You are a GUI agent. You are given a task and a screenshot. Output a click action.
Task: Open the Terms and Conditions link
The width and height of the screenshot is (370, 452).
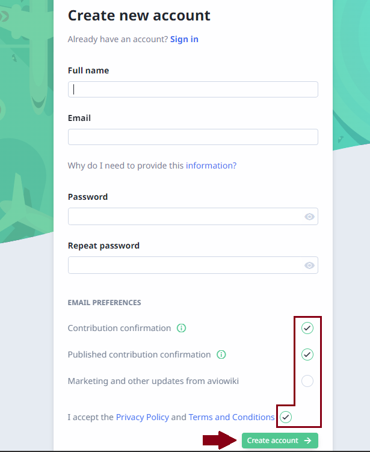[232, 417]
